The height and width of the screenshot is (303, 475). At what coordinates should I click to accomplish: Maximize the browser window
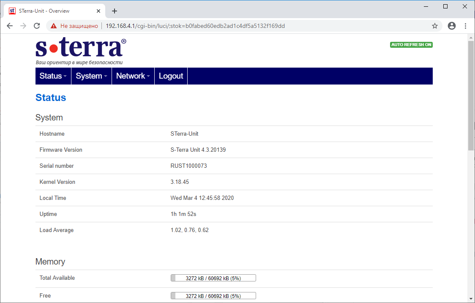[x=445, y=6]
